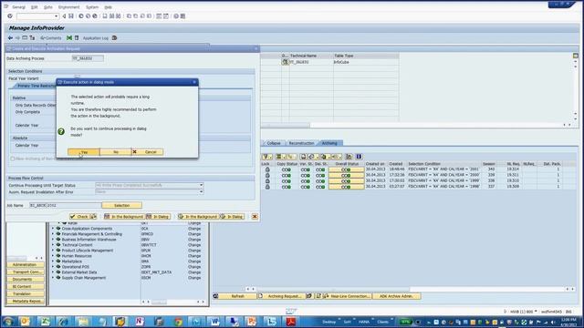Click Yes to continue in dialog mode
The height and width of the screenshot is (328, 584).
tap(84, 152)
